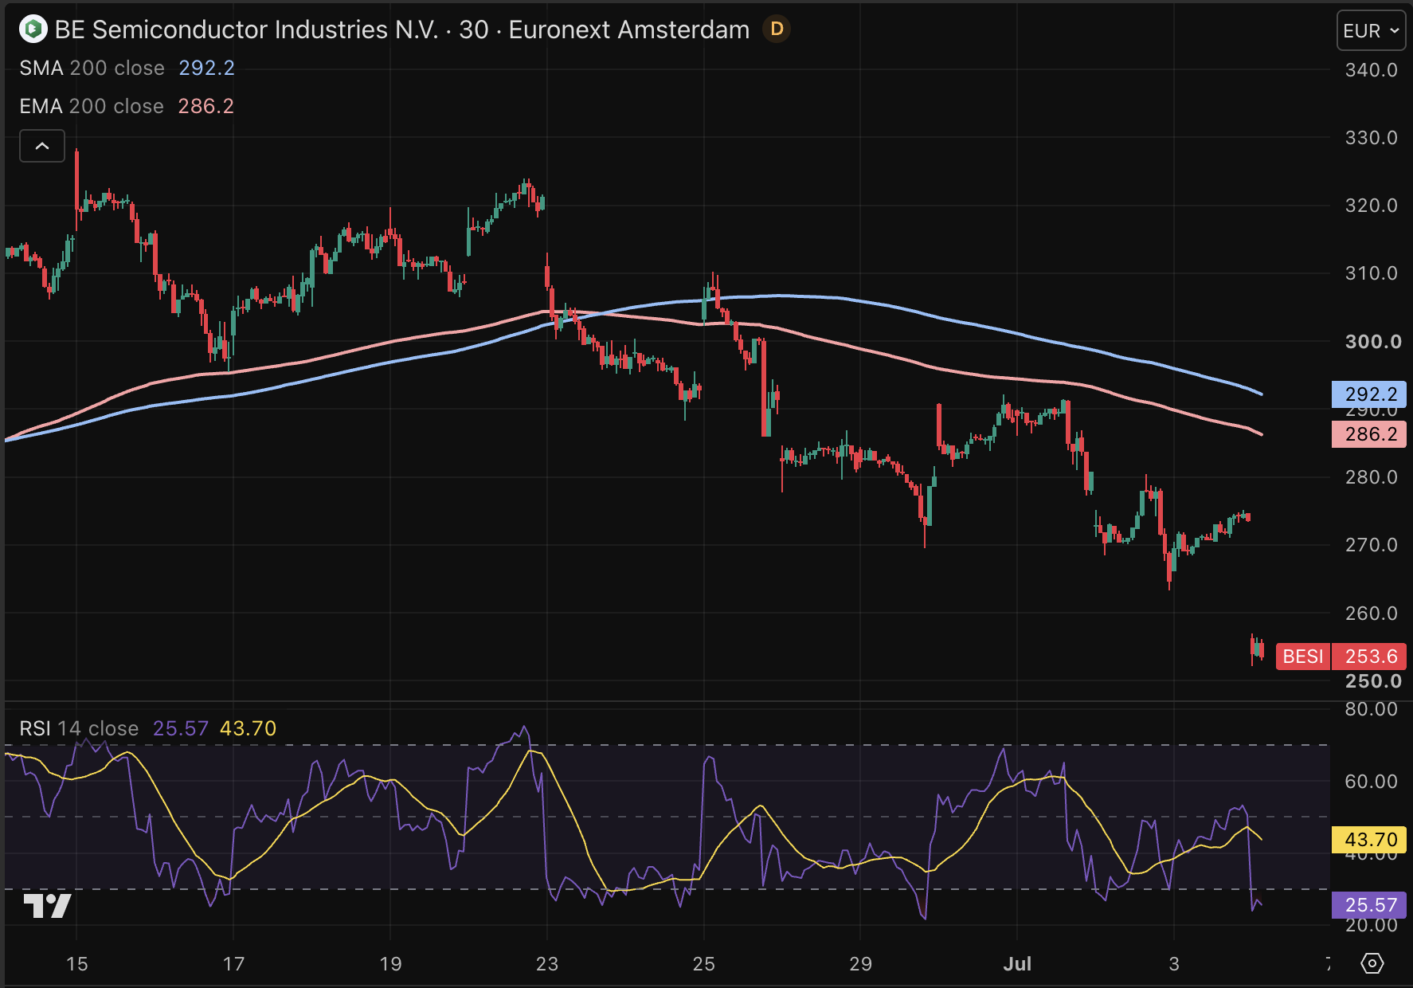Select the SMA 200 close indicator label
Viewport: 1413px width, 988px height.
point(92,68)
